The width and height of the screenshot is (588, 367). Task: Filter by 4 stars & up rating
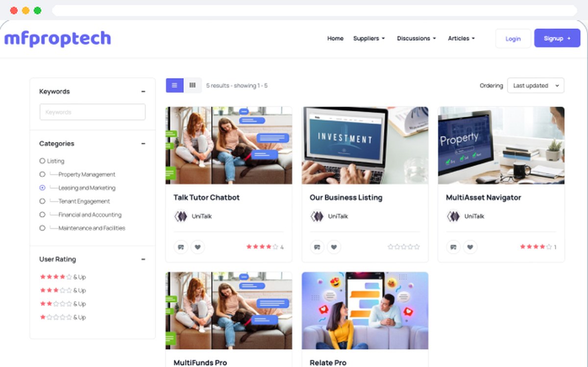pos(63,277)
